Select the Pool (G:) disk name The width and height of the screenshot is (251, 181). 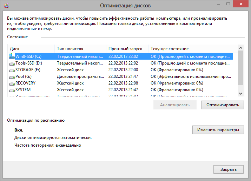click(24, 76)
